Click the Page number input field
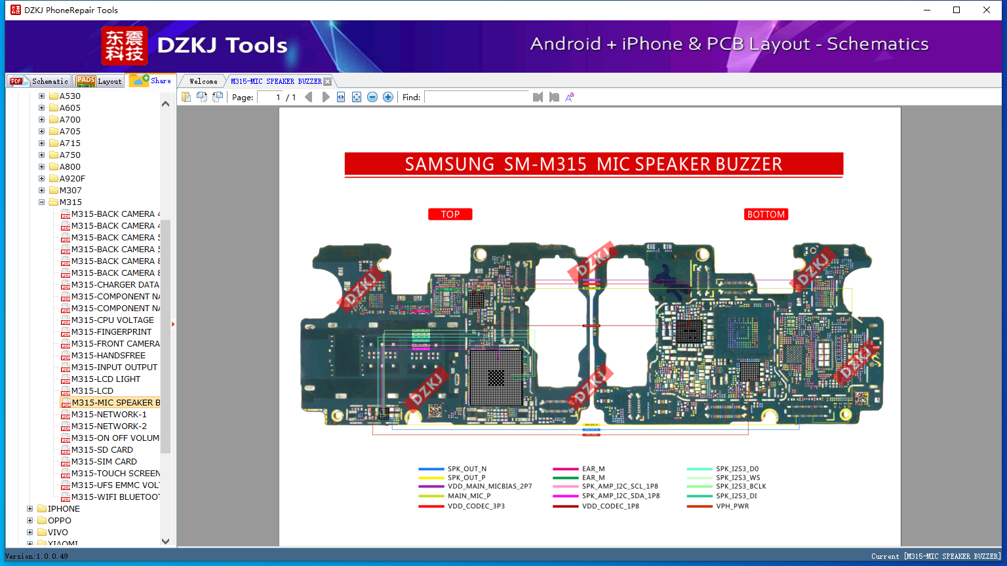The image size is (1007, 566). [269, 97]
